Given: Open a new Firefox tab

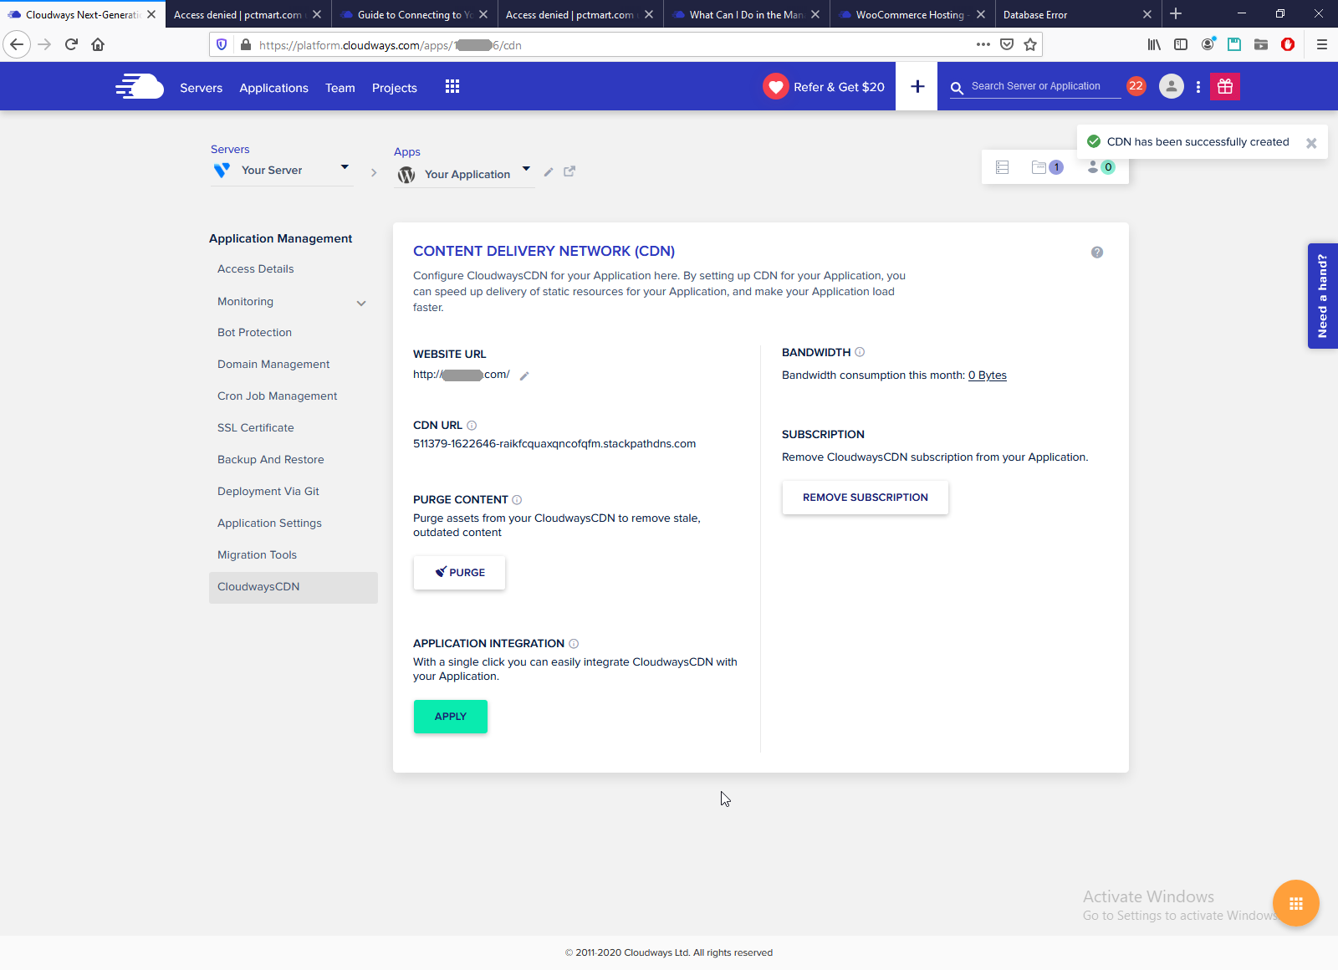Looking at the screenshot, I should (x=1176, y=13).
